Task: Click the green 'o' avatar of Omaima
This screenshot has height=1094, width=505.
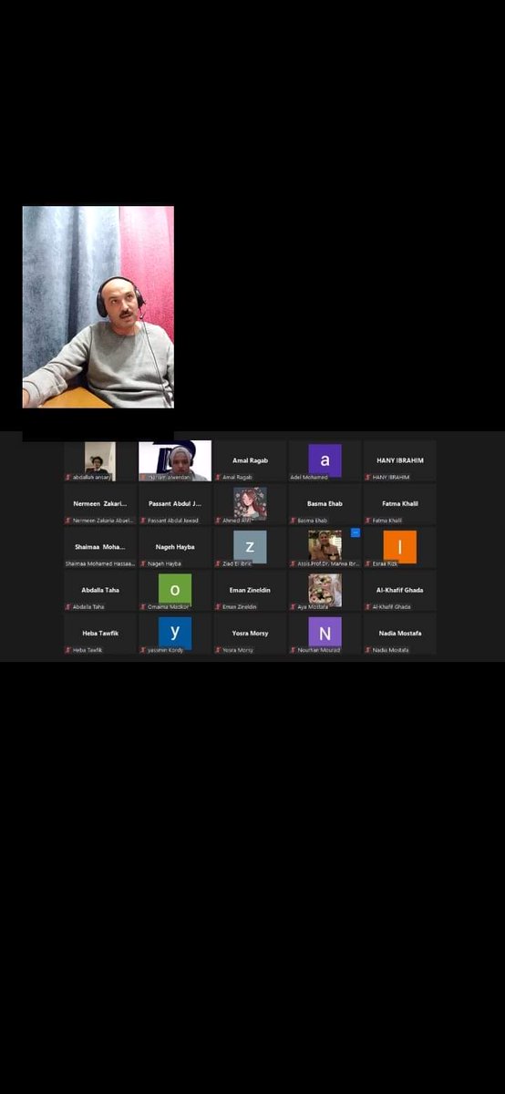Action: click(175, 589)
